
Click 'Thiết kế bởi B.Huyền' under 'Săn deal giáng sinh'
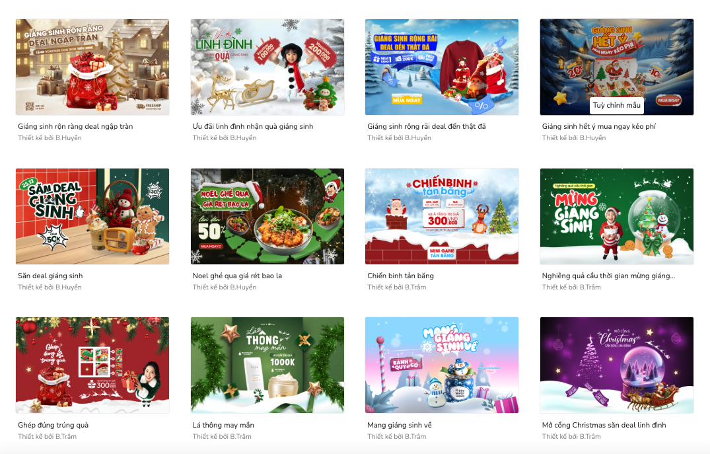click(50, 287)
